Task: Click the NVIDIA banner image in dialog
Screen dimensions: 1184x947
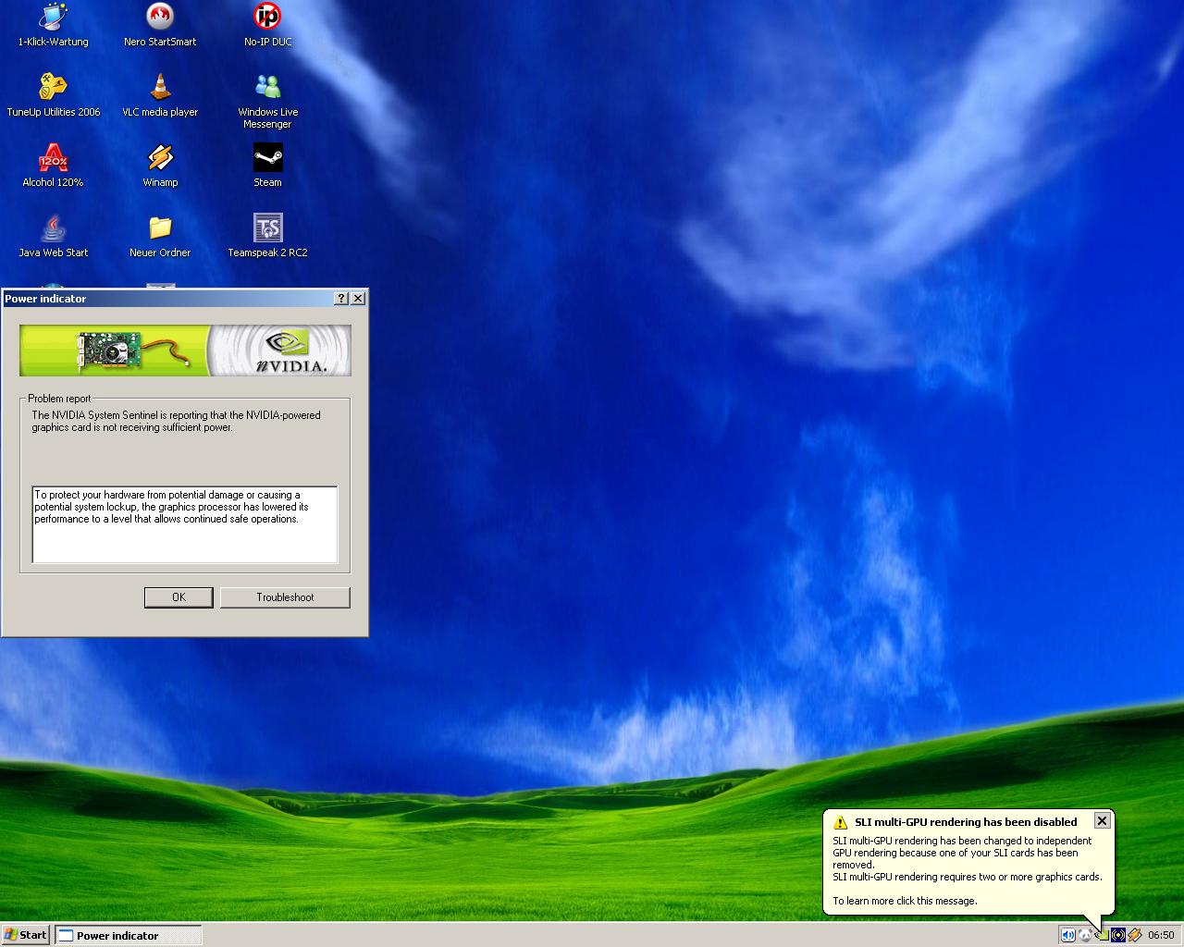Action: pyautogui.click(x=185, y=351)
